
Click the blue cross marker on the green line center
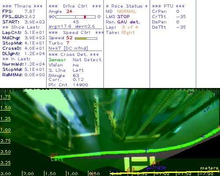(x=146, y=150)
